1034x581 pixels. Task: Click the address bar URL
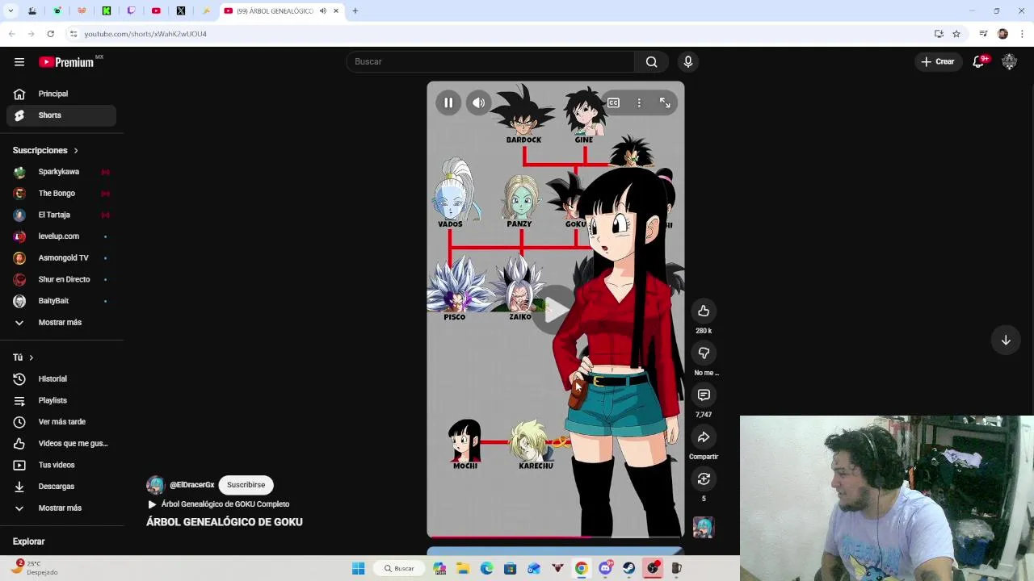coord(145,34)
